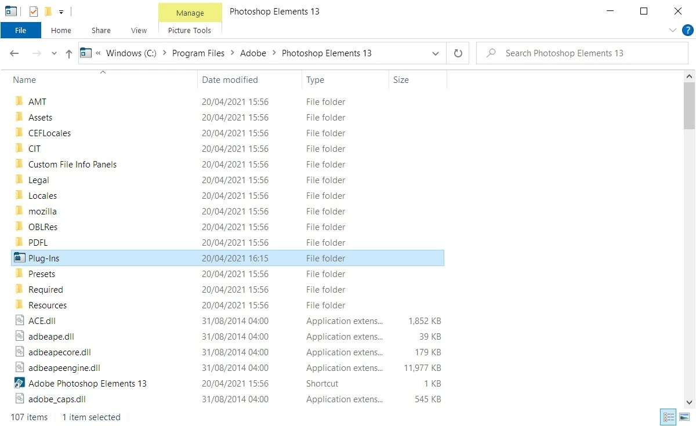Open Help with the question mark icon
The width and height of the screenshot is (696, 426).
(x=688, y=30)
